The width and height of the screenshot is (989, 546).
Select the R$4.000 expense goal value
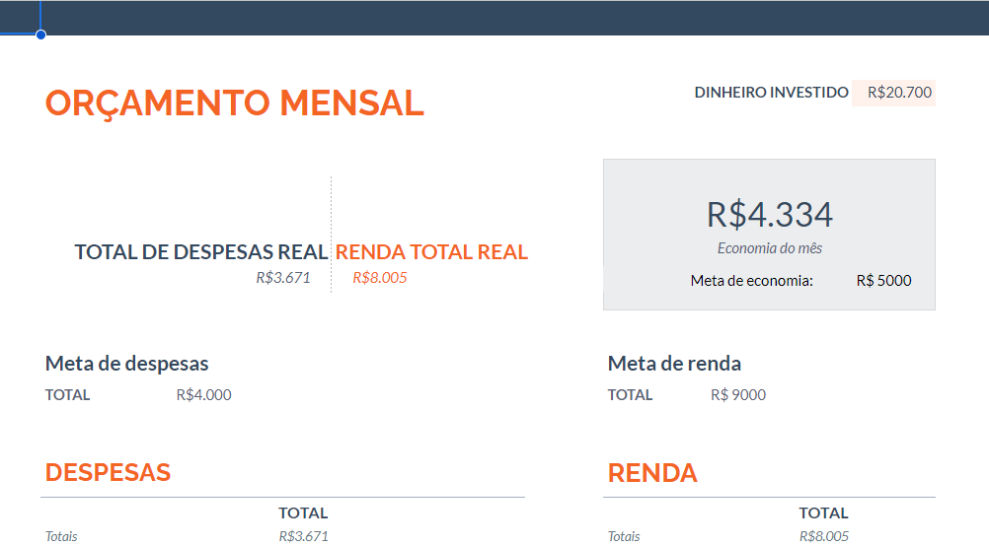[204, 395]
